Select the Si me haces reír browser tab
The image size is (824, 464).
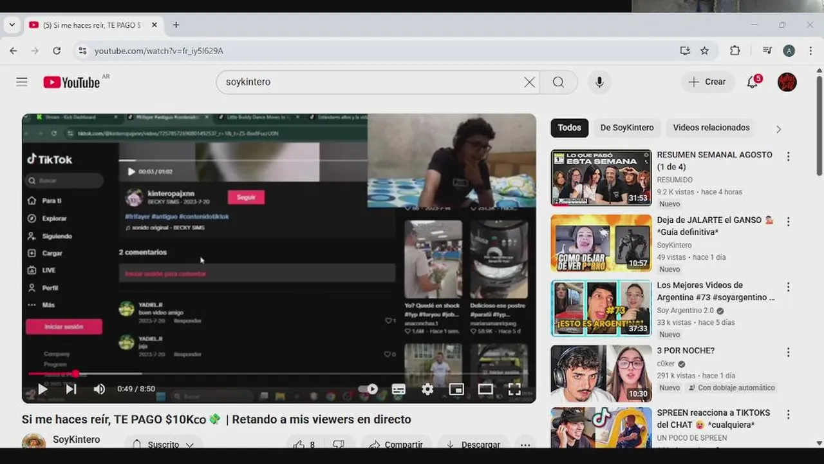pyautogui.click(x=93, y=25)
